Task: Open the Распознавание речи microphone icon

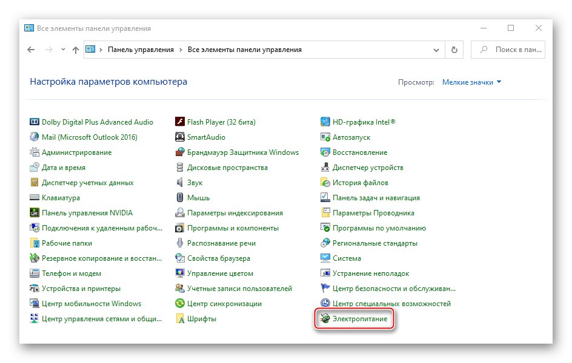Action: tap(180, 243)
